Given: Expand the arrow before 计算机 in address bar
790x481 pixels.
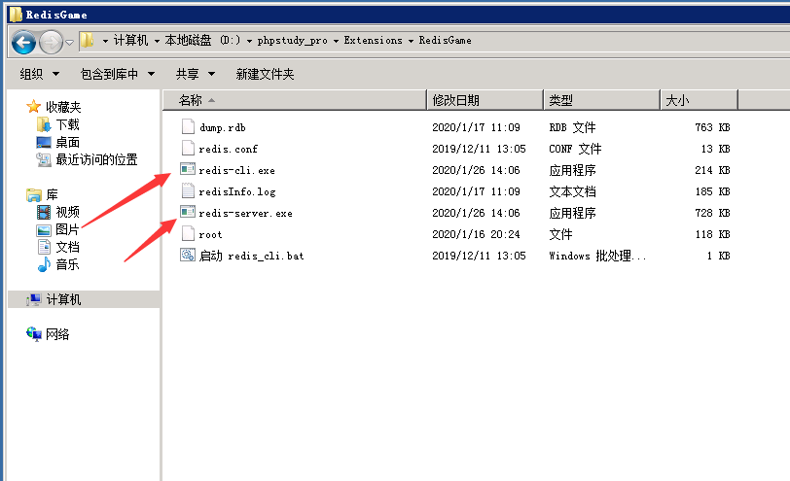Looking at the screenshot, I should point(105,41).
